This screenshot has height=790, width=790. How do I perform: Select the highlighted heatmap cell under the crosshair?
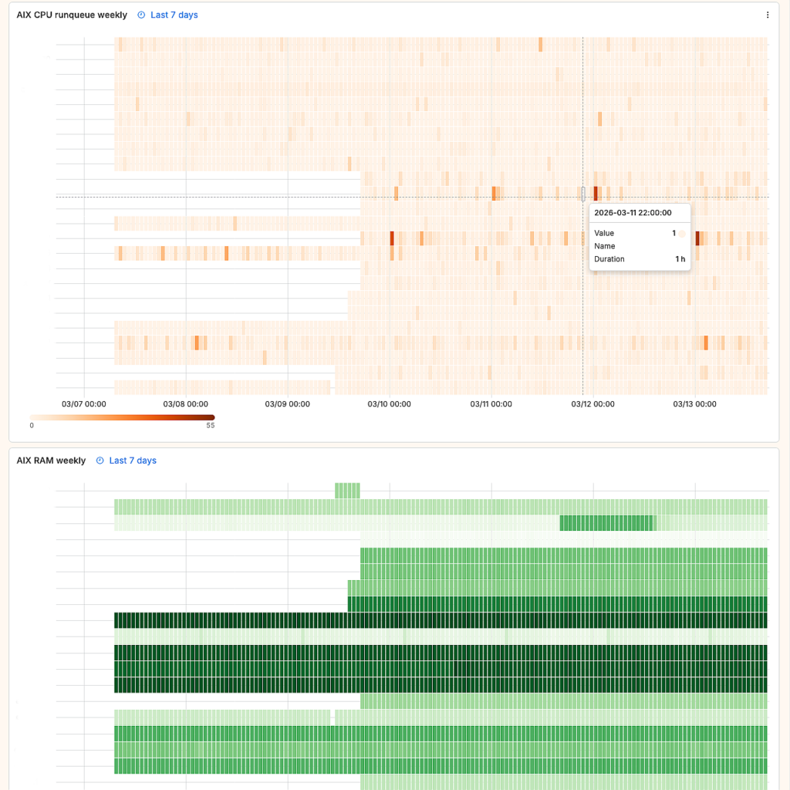point(583,193)
